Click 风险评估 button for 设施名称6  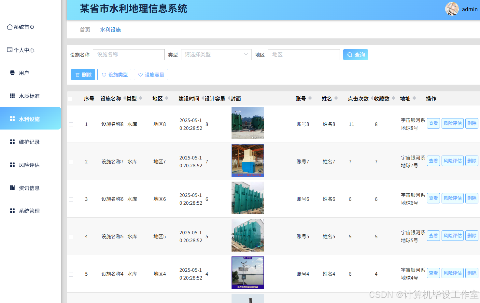click(x=453, y=198)
